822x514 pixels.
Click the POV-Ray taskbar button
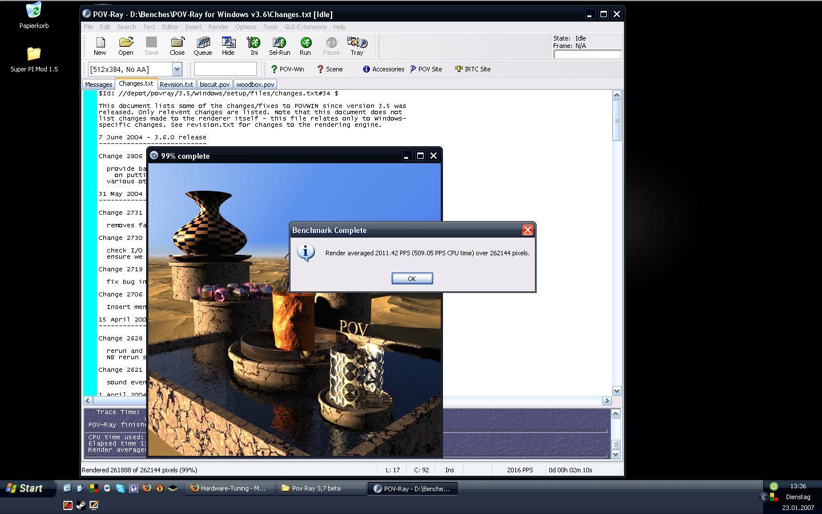click(412, 488)
